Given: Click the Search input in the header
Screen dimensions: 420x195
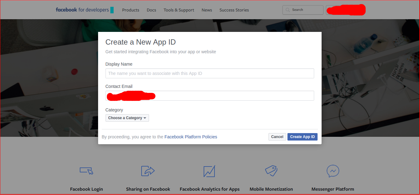Looking at the screenshot, I should [303, 10].
